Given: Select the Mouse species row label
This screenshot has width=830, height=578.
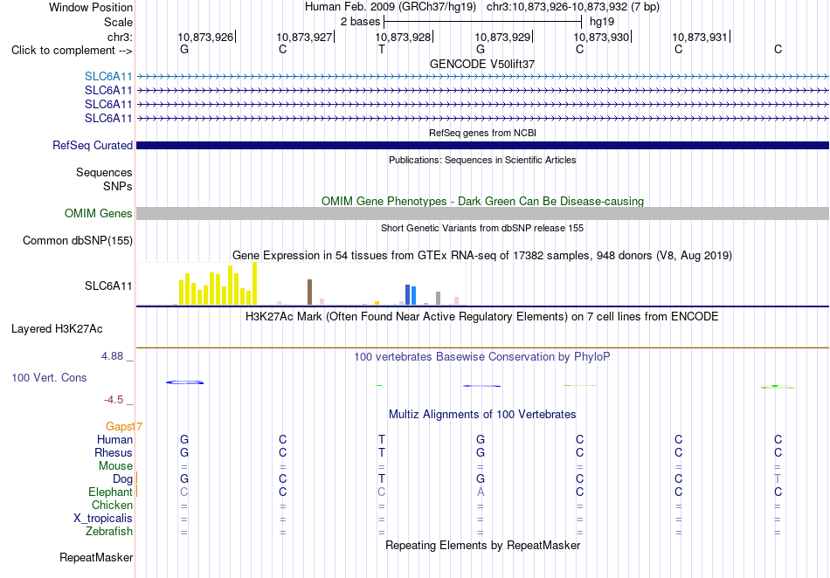Looking at the screenshot, I should (115, 466).
